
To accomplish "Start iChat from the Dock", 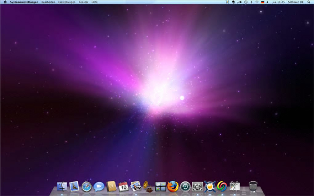I will (x=99, y=187).
